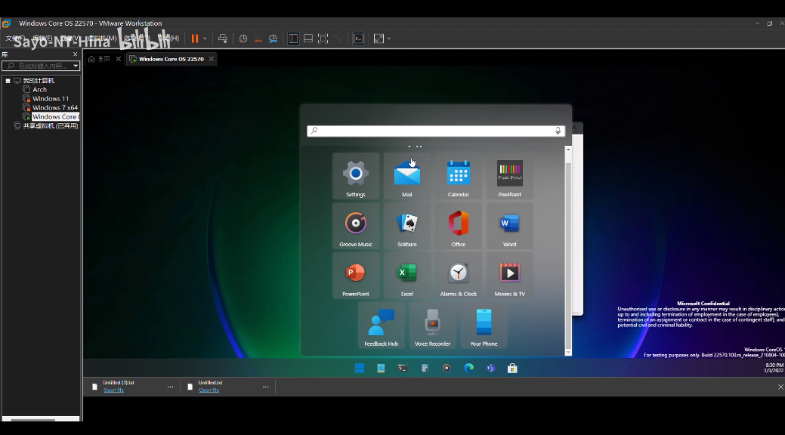Launch Movies & TV tile
This screenshot has height=435, width=785.
point(509,276)
